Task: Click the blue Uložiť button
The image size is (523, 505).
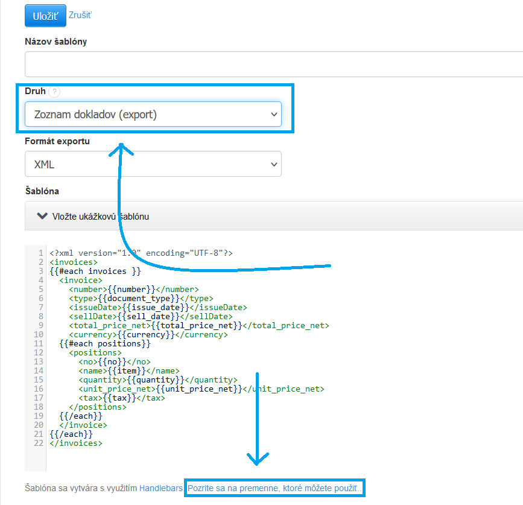Action: coord(45,16)
